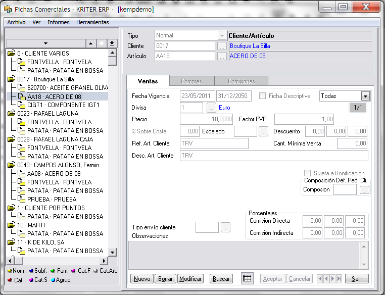The width and height of the screenshot is (385, 295).
Task: Switch to the Compras tab
Action: 191,81
